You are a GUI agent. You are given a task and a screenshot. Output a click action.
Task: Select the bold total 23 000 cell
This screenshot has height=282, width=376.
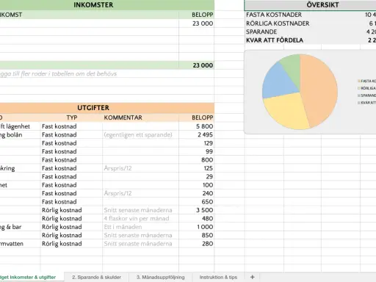coord(197,65)
